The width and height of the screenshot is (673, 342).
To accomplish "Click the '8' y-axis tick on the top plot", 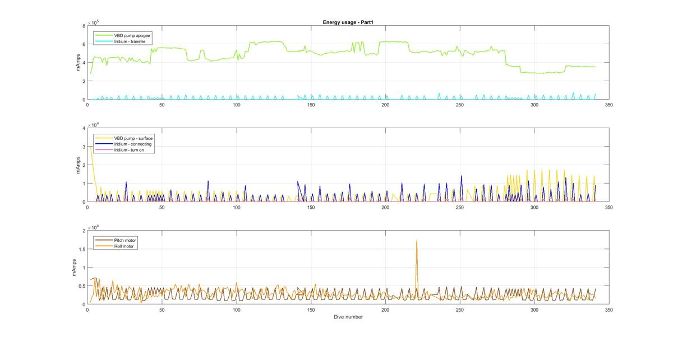I will tap(84, 26).
